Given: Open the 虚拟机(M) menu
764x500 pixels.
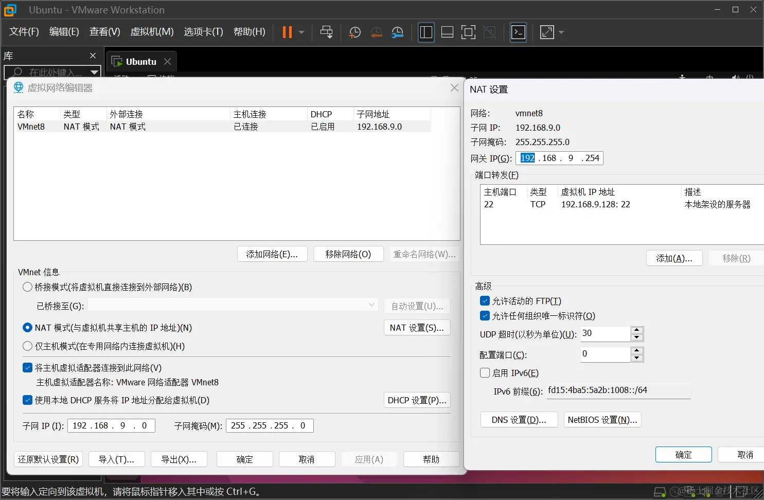Looking at the screenshot, I should [152, 32].
